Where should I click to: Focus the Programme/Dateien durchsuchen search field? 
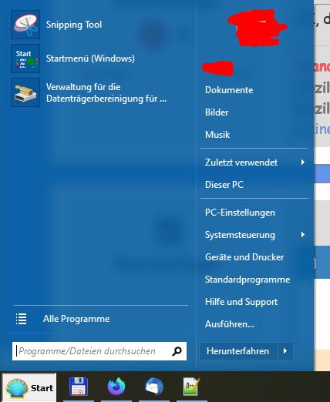(99, 351)
